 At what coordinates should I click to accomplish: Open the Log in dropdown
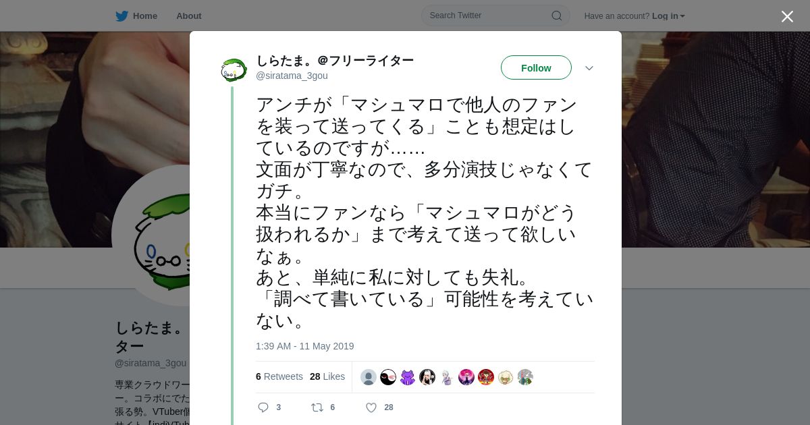pos(668,16)
